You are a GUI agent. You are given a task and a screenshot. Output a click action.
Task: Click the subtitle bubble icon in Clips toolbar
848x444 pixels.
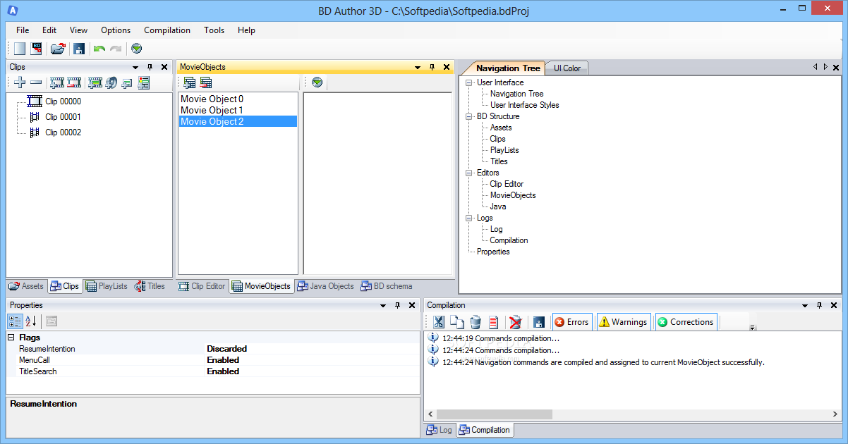click(x=127, y=82)
